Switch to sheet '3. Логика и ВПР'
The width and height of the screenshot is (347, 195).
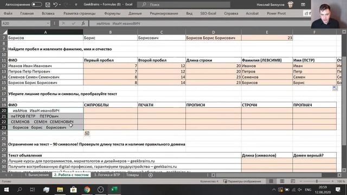(107, 175)
